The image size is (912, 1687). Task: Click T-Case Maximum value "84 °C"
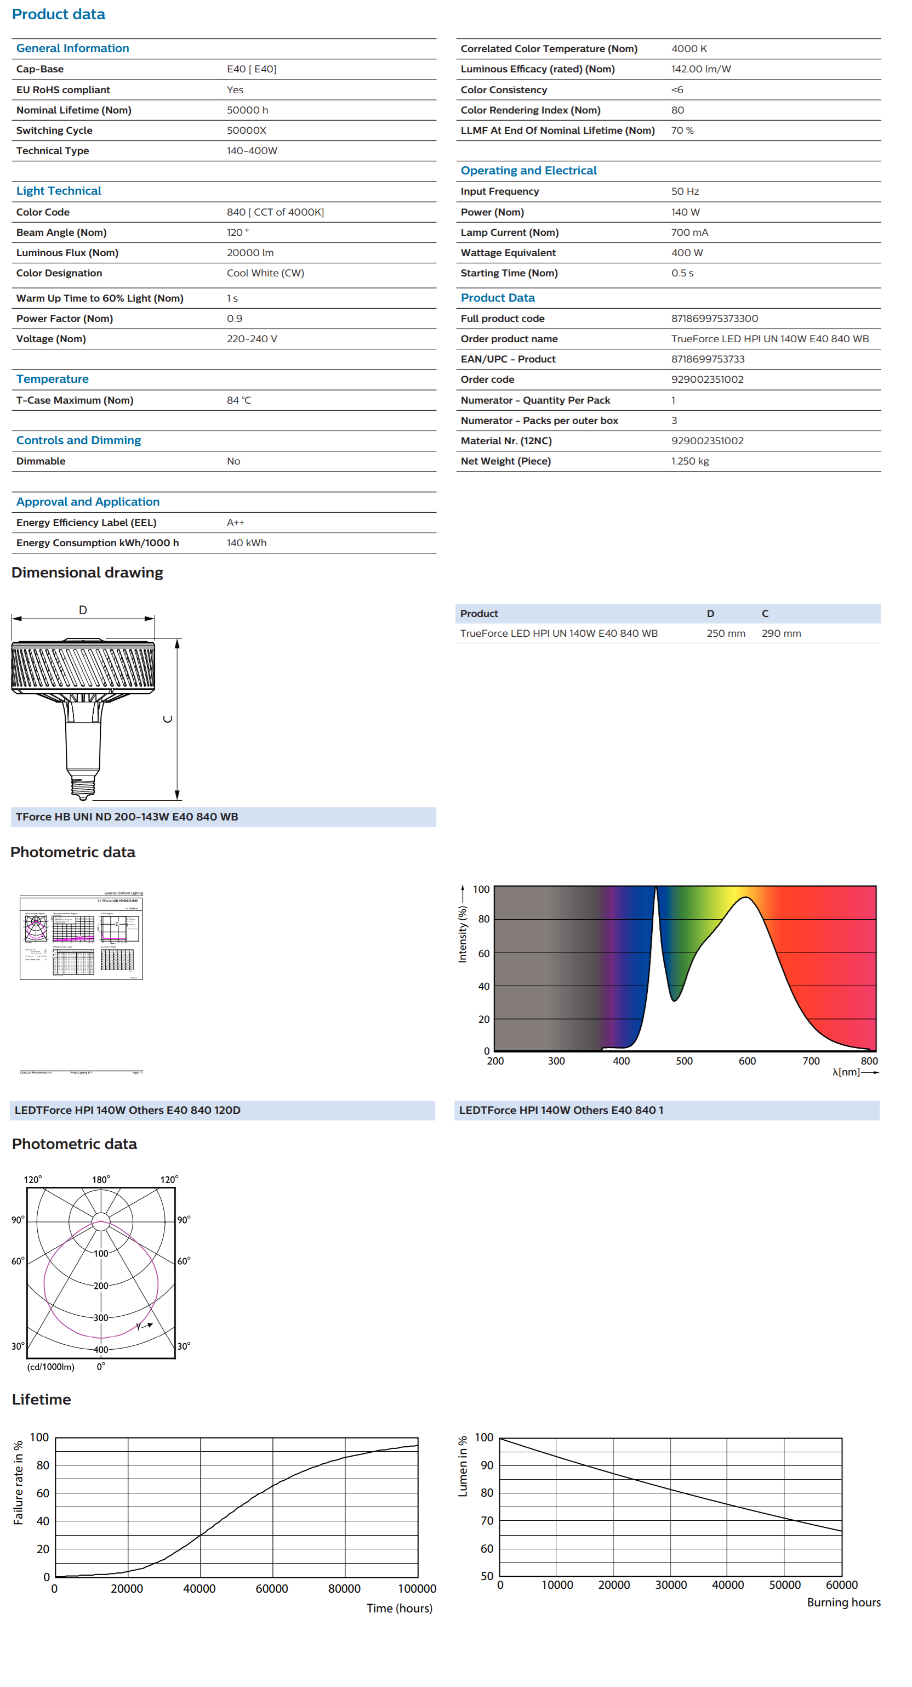pos(239,400)
